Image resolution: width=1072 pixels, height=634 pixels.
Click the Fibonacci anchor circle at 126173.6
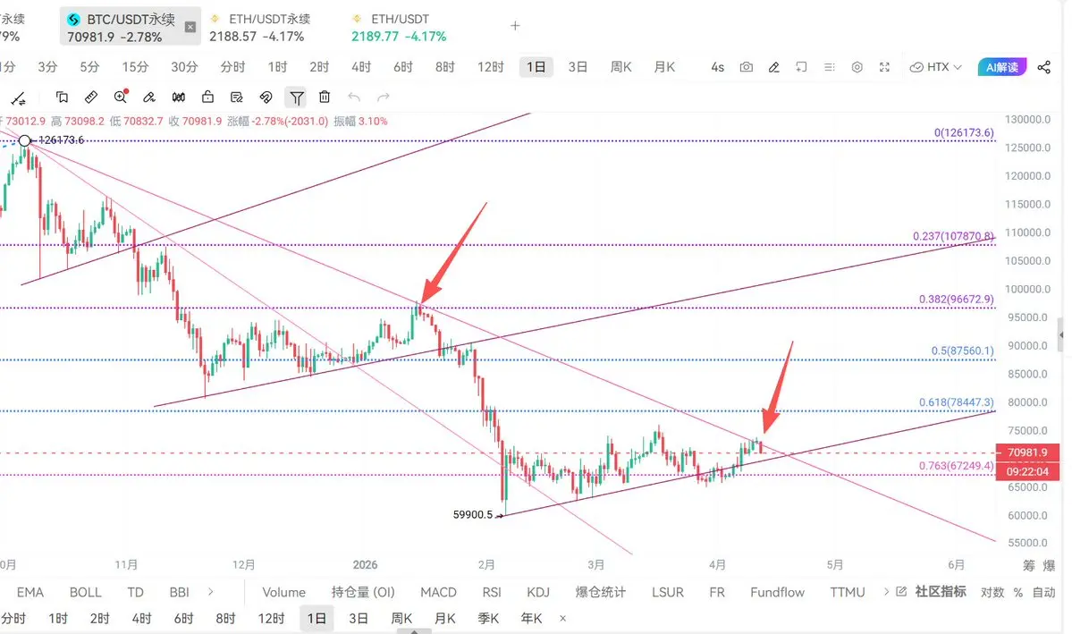point(25,141)
